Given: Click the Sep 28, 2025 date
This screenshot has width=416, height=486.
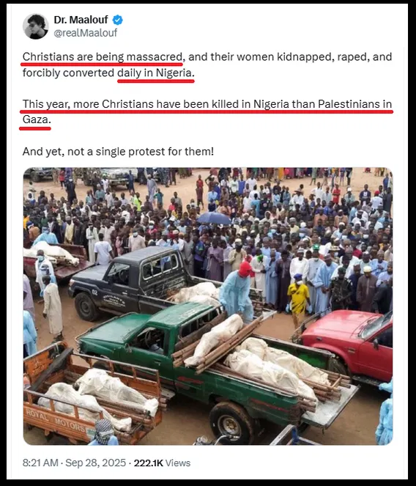Looking at the screenshot, I should point(96,463).
